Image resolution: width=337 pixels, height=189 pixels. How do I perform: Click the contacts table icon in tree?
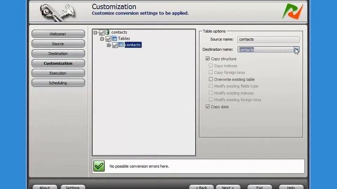121,45
